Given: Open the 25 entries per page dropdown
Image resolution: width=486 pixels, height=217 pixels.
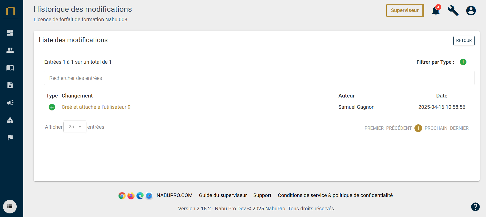Looking at the screenshot, I should click(75, 127).
